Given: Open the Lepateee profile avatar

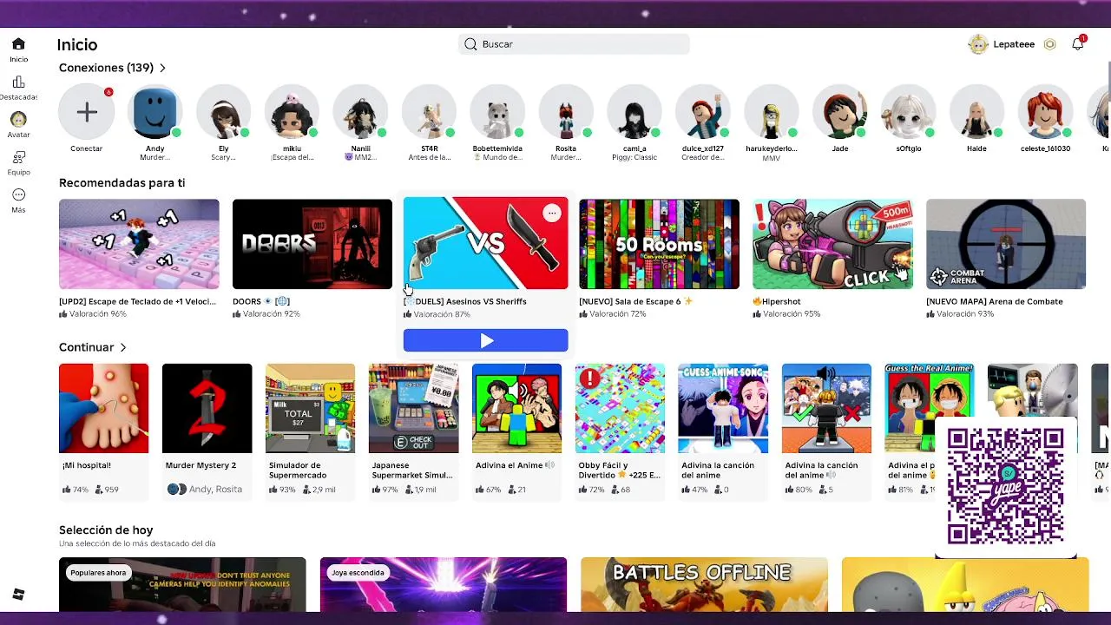Looking at the screenshot, I should pyautogui.click(x=978, y=44).
